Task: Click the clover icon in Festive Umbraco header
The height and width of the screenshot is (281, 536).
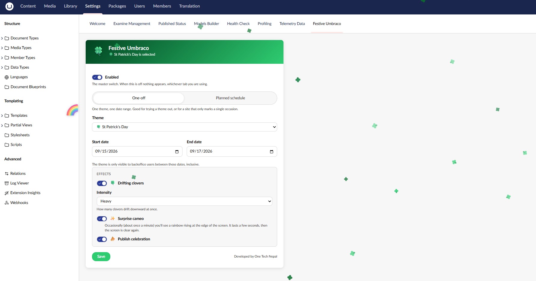Action: (x=98, y=51)
